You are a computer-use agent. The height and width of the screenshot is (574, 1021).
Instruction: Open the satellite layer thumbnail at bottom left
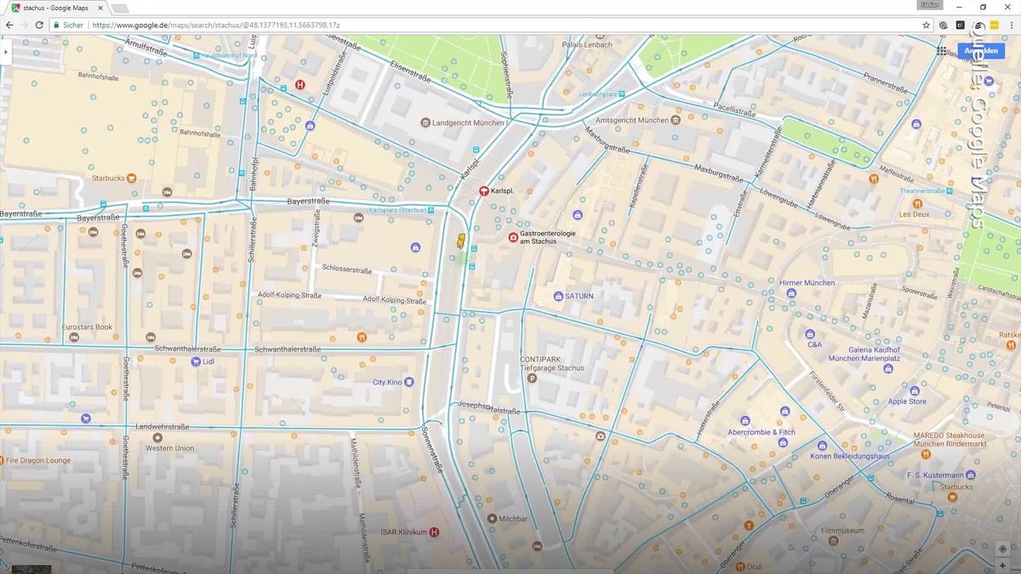(31, 569)
